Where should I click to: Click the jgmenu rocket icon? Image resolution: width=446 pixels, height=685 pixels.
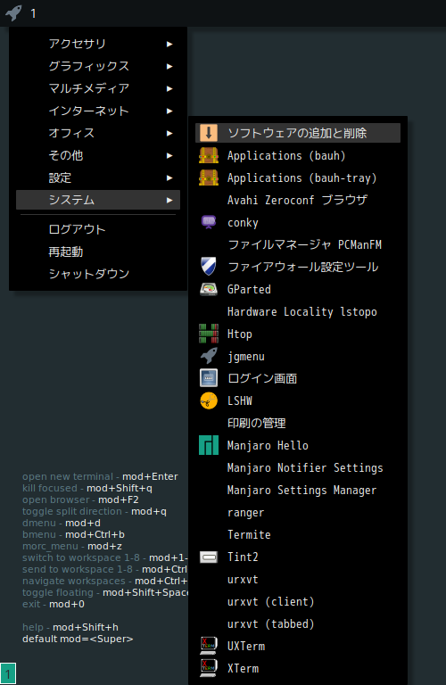(x=209, y=356)
